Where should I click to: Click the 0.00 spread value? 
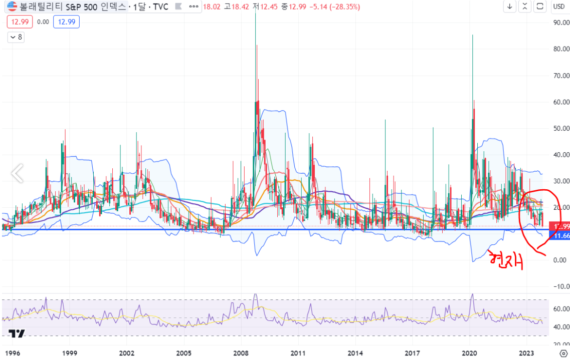click(43, 22)
